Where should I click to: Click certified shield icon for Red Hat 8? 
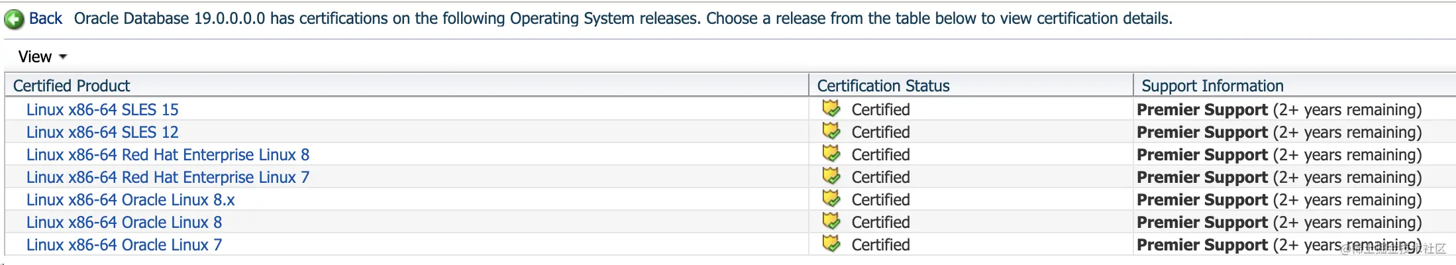pyautogui.click(x=831, y=153)
